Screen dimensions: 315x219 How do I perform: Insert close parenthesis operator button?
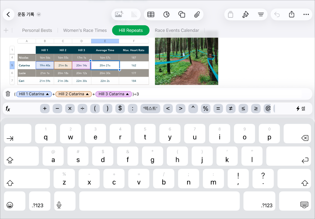point(108,108)
